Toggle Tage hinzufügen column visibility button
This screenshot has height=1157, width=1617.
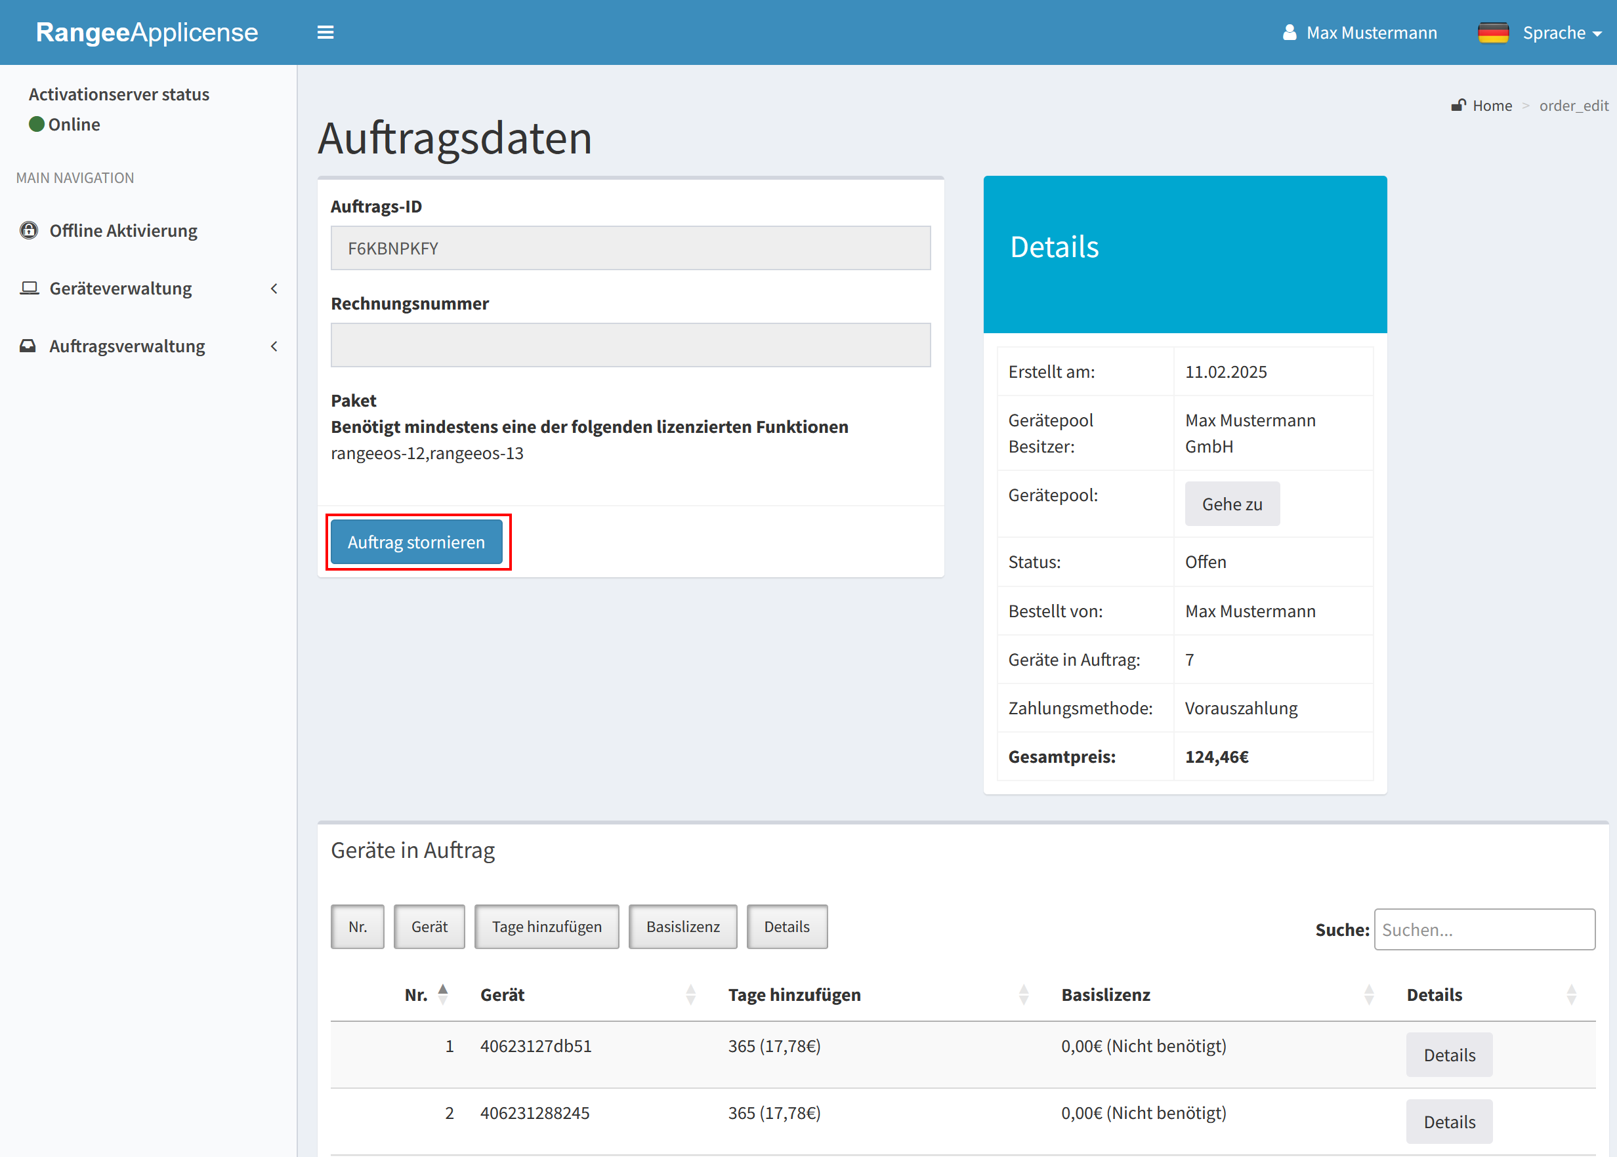pos(547,926)
